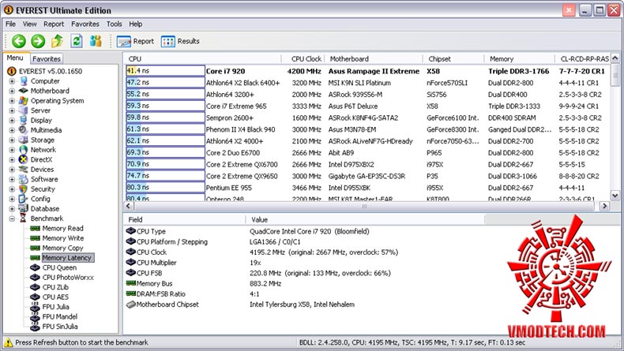
Task: Open the Report menu
Action: coord(54,24)
